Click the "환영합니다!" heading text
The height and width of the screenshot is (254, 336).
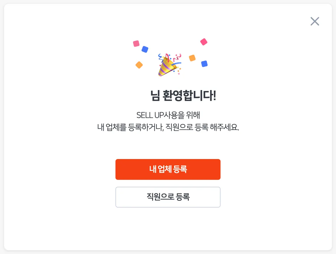tap(189, 96)
